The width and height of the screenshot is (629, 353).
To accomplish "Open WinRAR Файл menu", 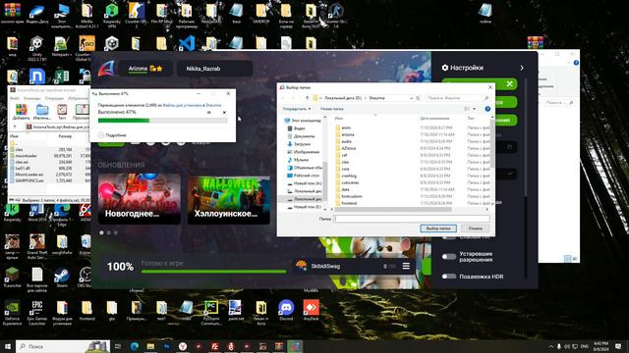I will (x=15, y=98).
